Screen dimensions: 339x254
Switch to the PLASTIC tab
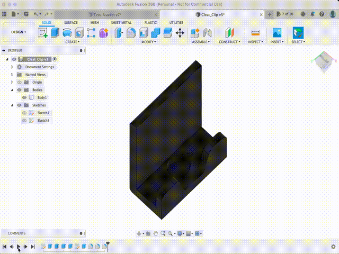[x=150, y=23]
